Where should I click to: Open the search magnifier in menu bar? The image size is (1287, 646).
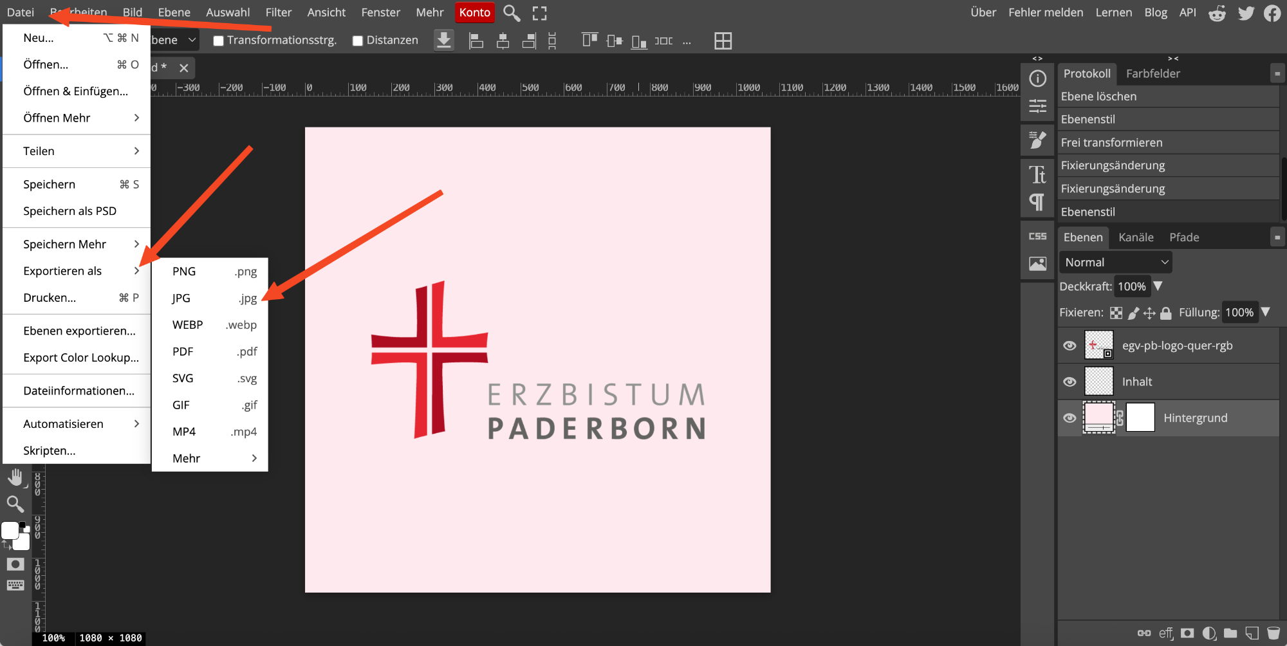tap(512, 13)
